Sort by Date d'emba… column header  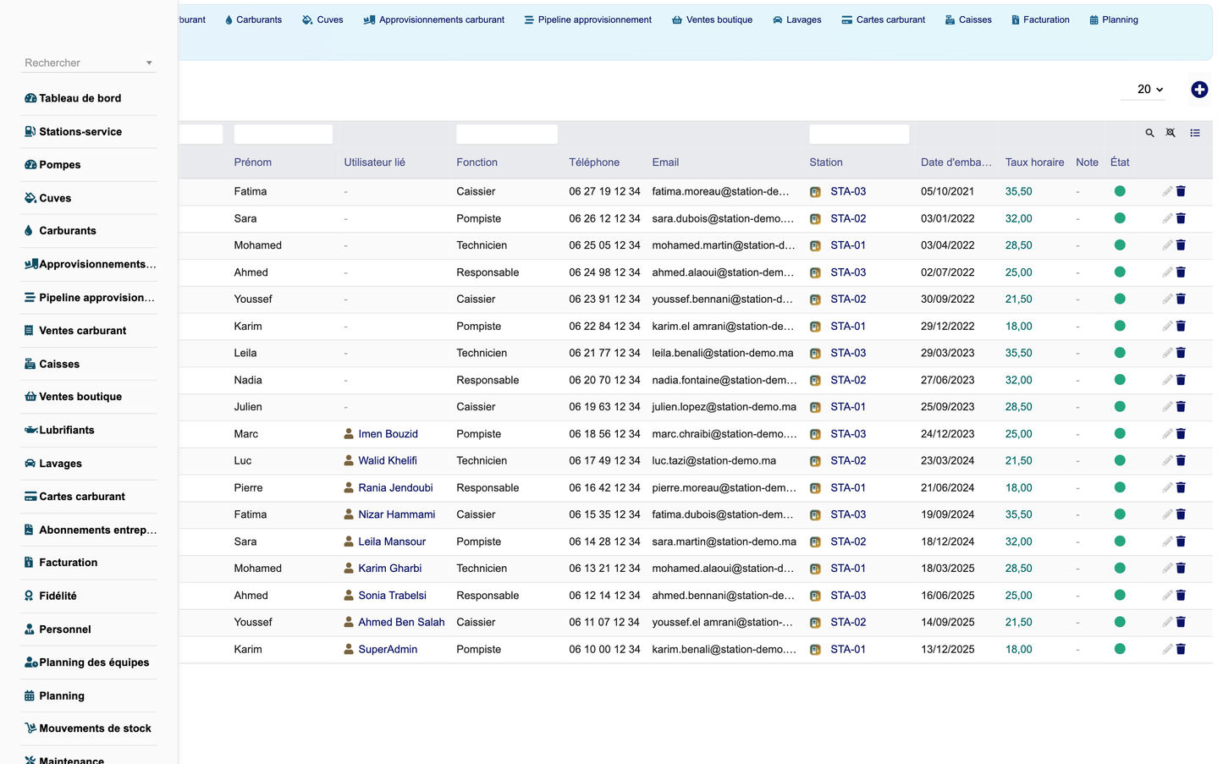point(956,162)
